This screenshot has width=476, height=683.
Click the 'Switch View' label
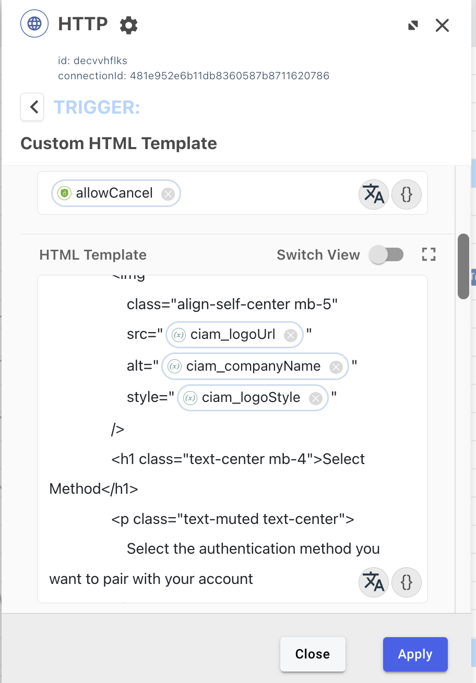point(318,255)
